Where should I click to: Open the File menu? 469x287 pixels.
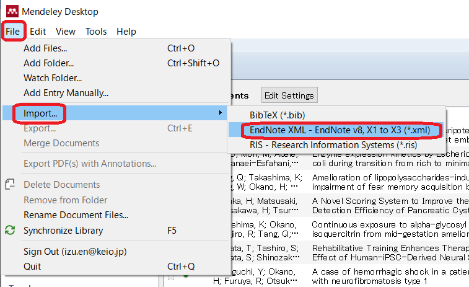13,31
